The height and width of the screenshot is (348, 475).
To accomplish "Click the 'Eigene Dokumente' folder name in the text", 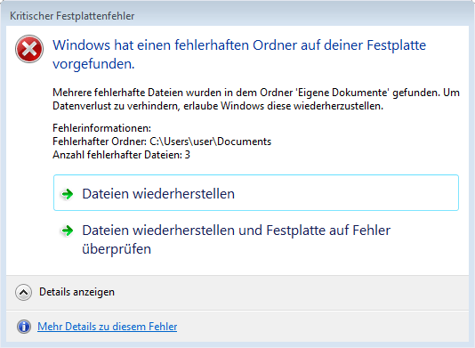I will (x=343, y=93).
